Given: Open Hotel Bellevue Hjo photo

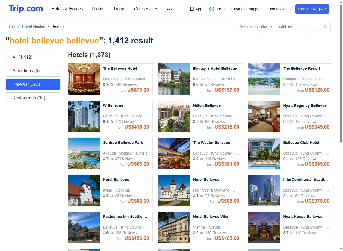Looking at the screenshot, I should 174,190.
